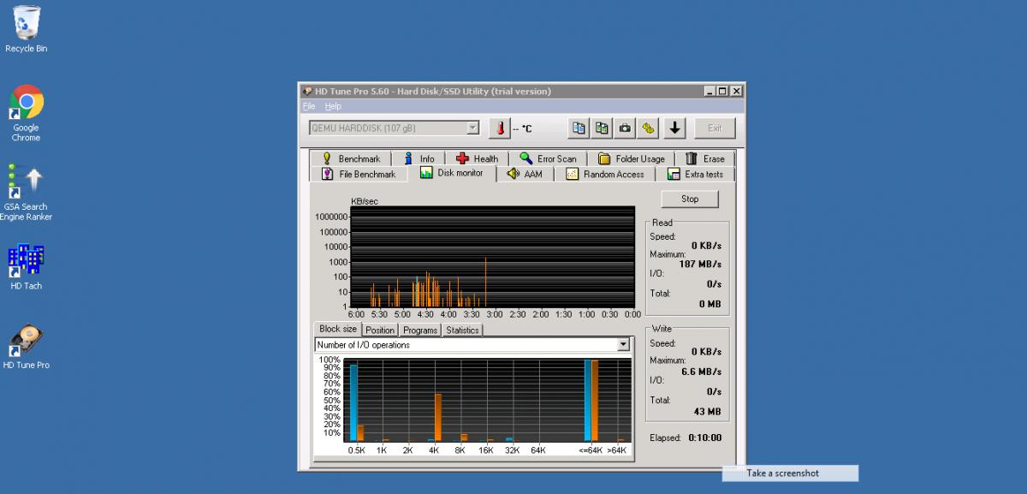Click the HD Tune Pro title bar icon
The width and height of the screenshot is (1027, 494).
[308, 91]
